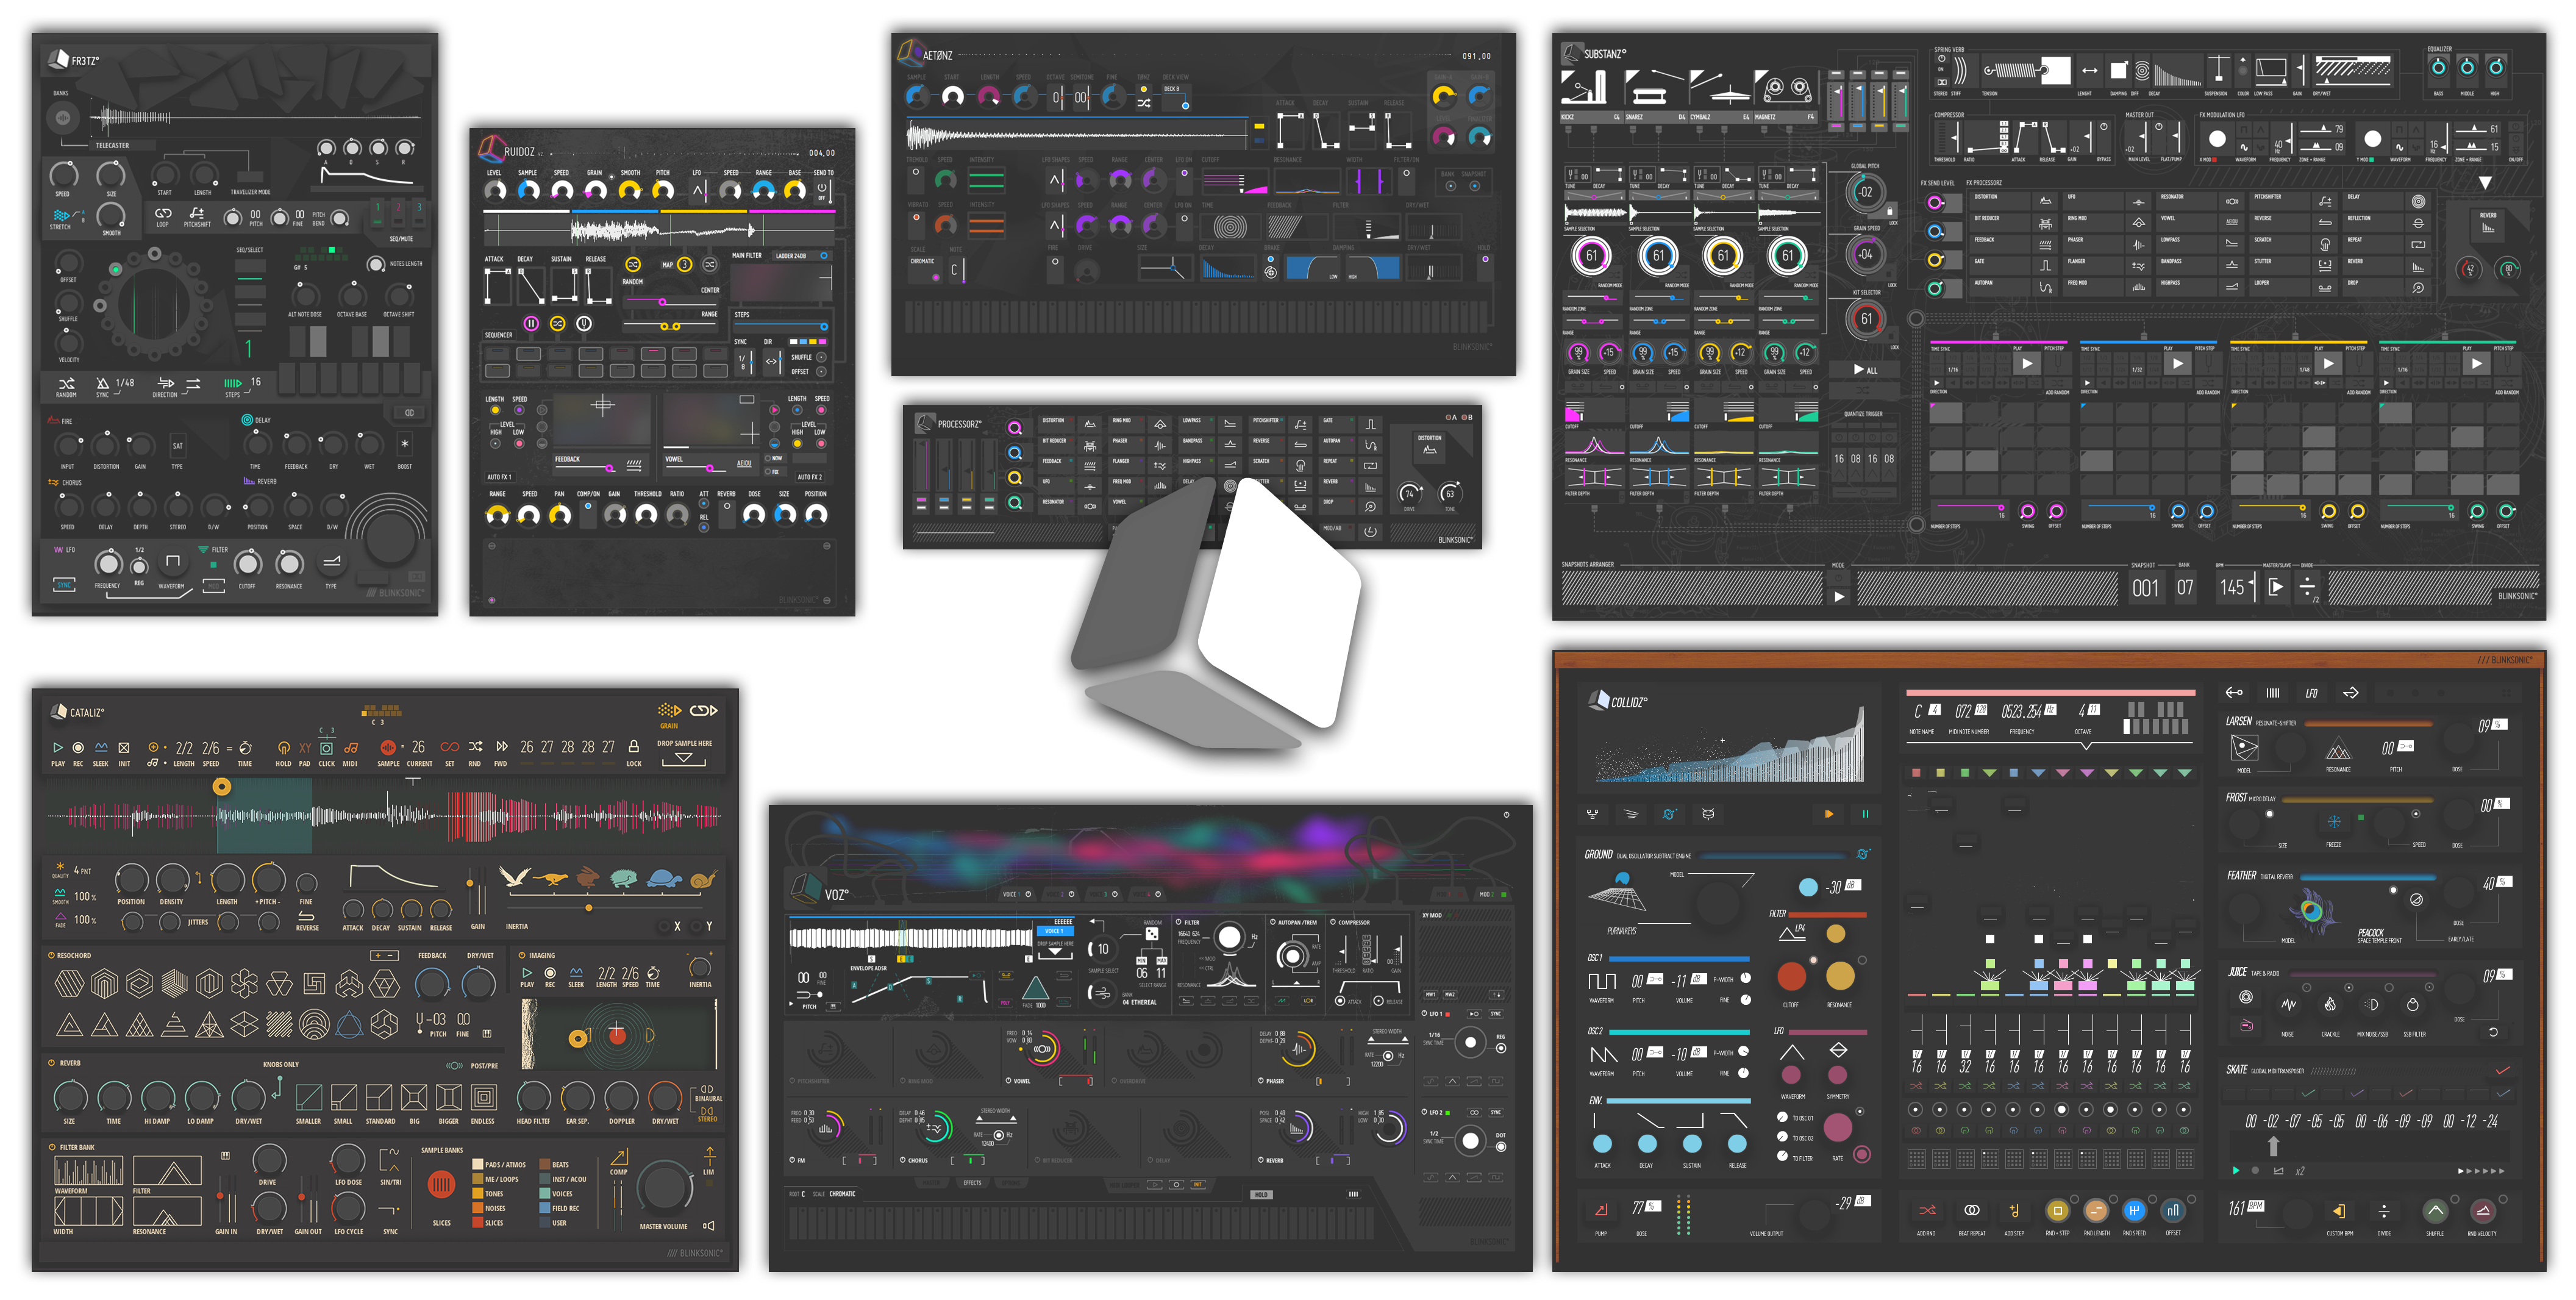2576x1300 pixels.
Task: Enable the HOLD toggle in Cataliz
Action: tap(284, 747)
